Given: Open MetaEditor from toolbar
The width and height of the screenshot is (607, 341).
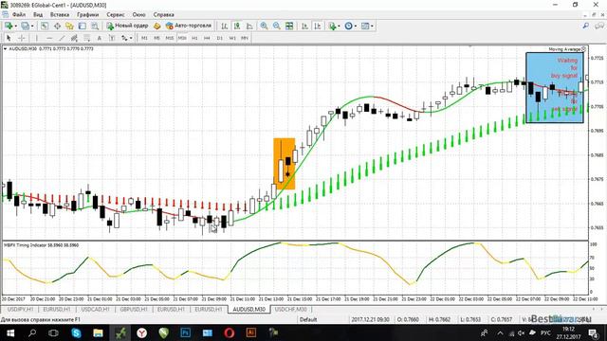Looking at the screenshot, I should [157, 26].
